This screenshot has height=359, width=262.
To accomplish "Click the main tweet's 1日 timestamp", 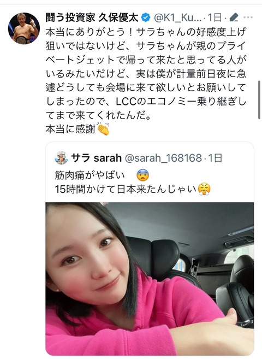I will 215,17.
